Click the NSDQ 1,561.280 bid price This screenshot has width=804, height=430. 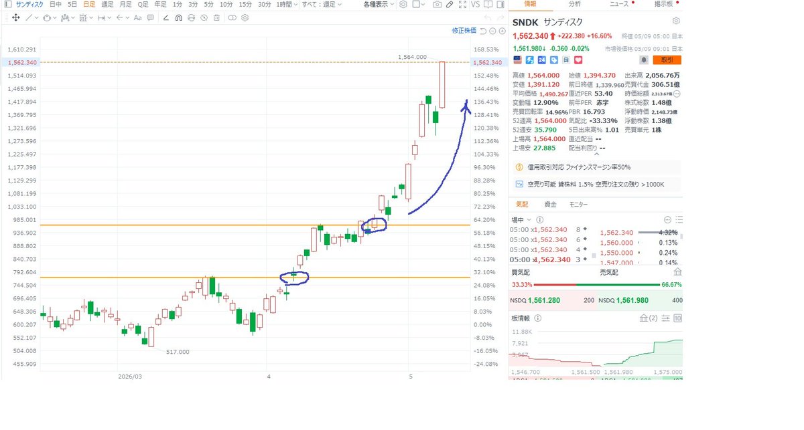pyautogui.click(x=544, y=300)
